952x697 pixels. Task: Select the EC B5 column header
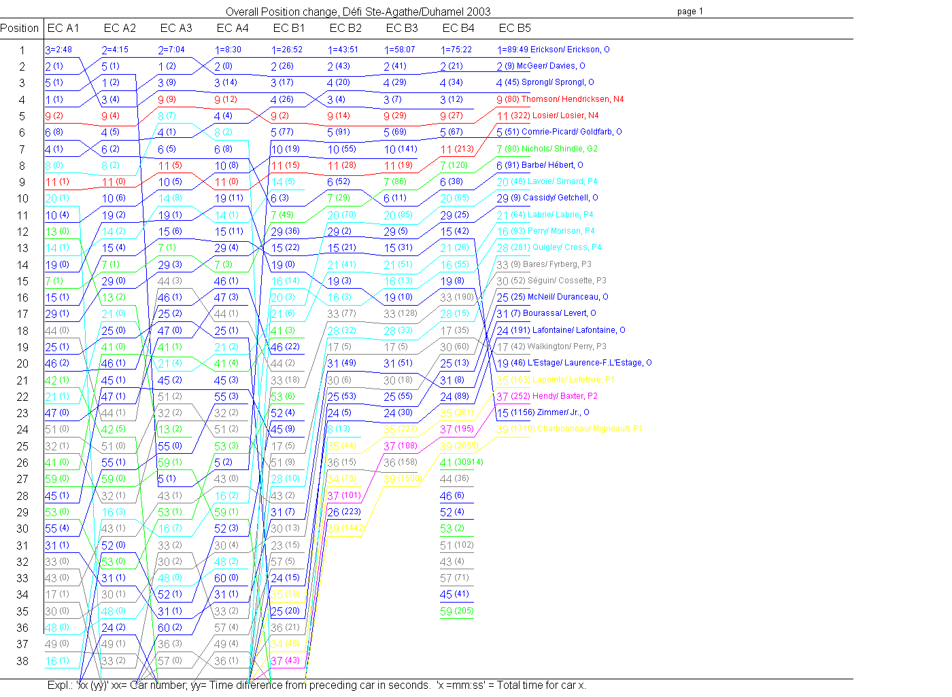(x=515, y=28)
